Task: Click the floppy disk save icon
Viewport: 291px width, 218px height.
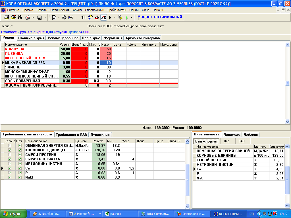Action: pyautogui.click(x=39, y=18)
